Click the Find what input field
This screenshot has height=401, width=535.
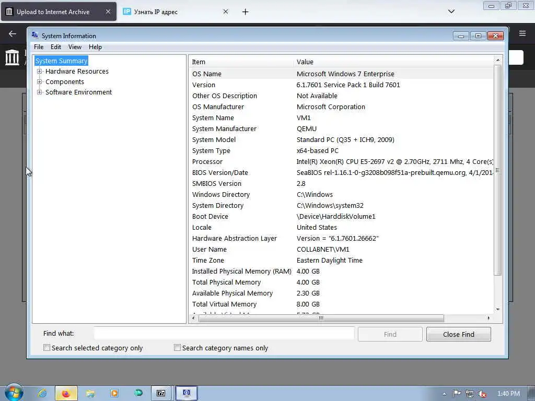pyautogui.click(x=224, y=334)
